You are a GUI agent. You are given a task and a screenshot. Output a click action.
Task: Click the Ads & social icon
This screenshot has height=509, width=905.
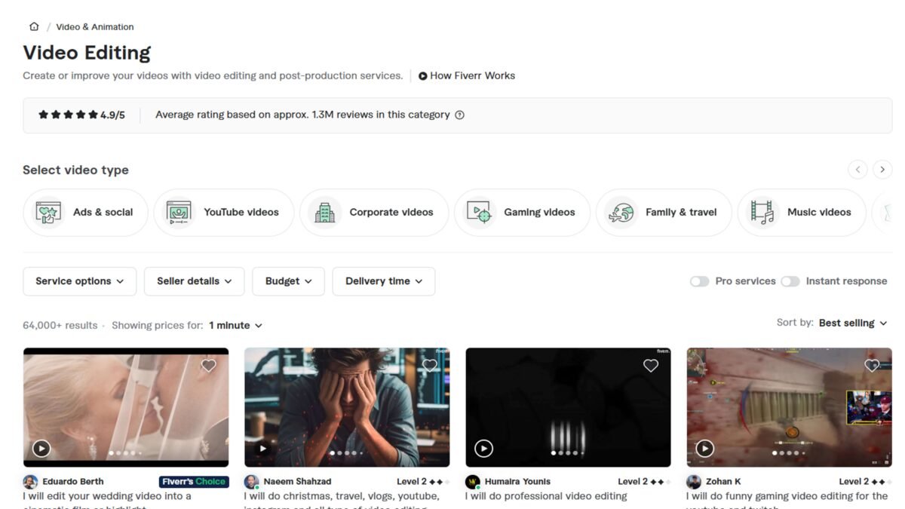coord(48,212)
